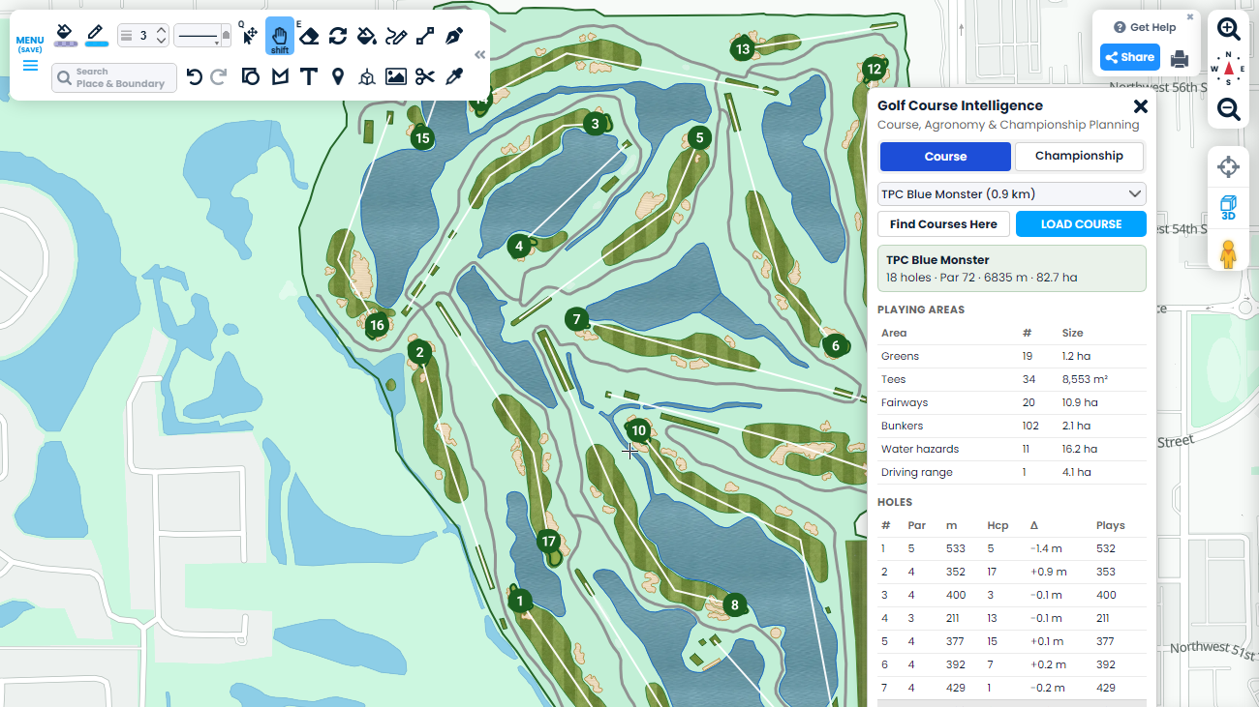
Task: Pick the polygon drawing tool
Action: [280, 76]
